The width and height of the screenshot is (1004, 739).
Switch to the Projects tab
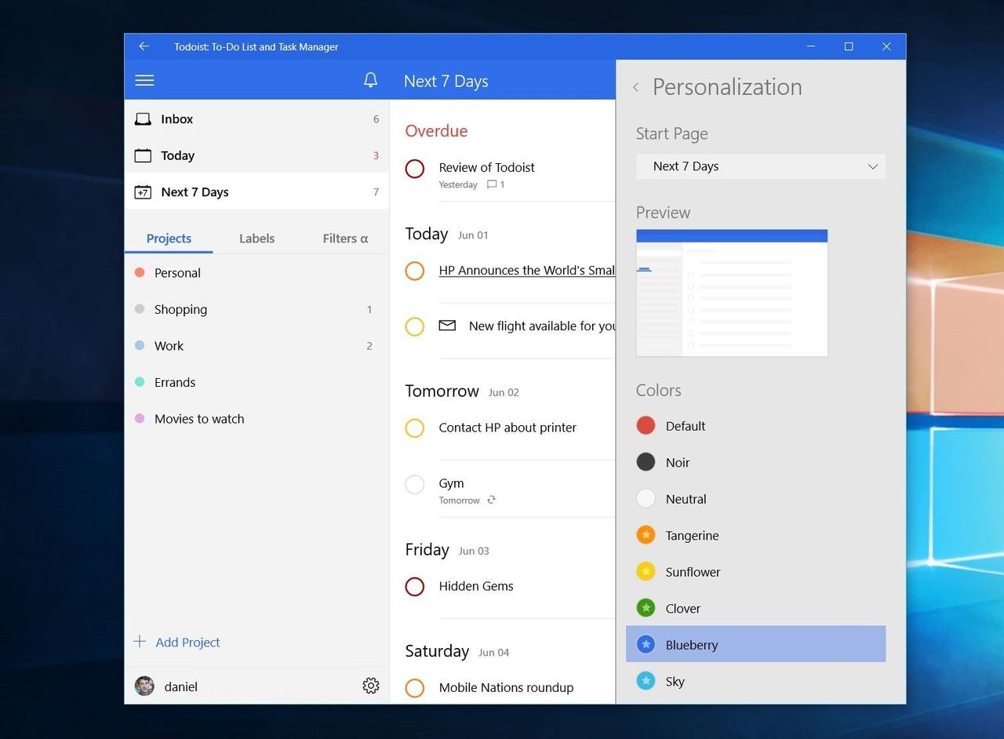pyautogui.click(x=169, y=238)
